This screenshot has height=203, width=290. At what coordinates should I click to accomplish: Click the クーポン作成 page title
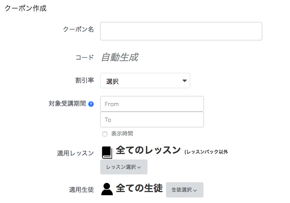(x=25, y=8)
